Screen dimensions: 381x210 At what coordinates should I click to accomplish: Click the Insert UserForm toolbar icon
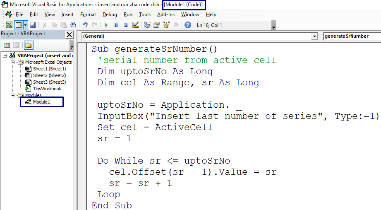click(19, 25)
